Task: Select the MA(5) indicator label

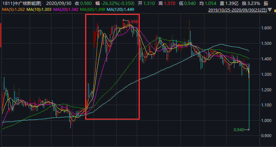Action: [13, 10]
